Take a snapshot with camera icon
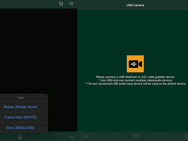 click(x=136, y=136)
